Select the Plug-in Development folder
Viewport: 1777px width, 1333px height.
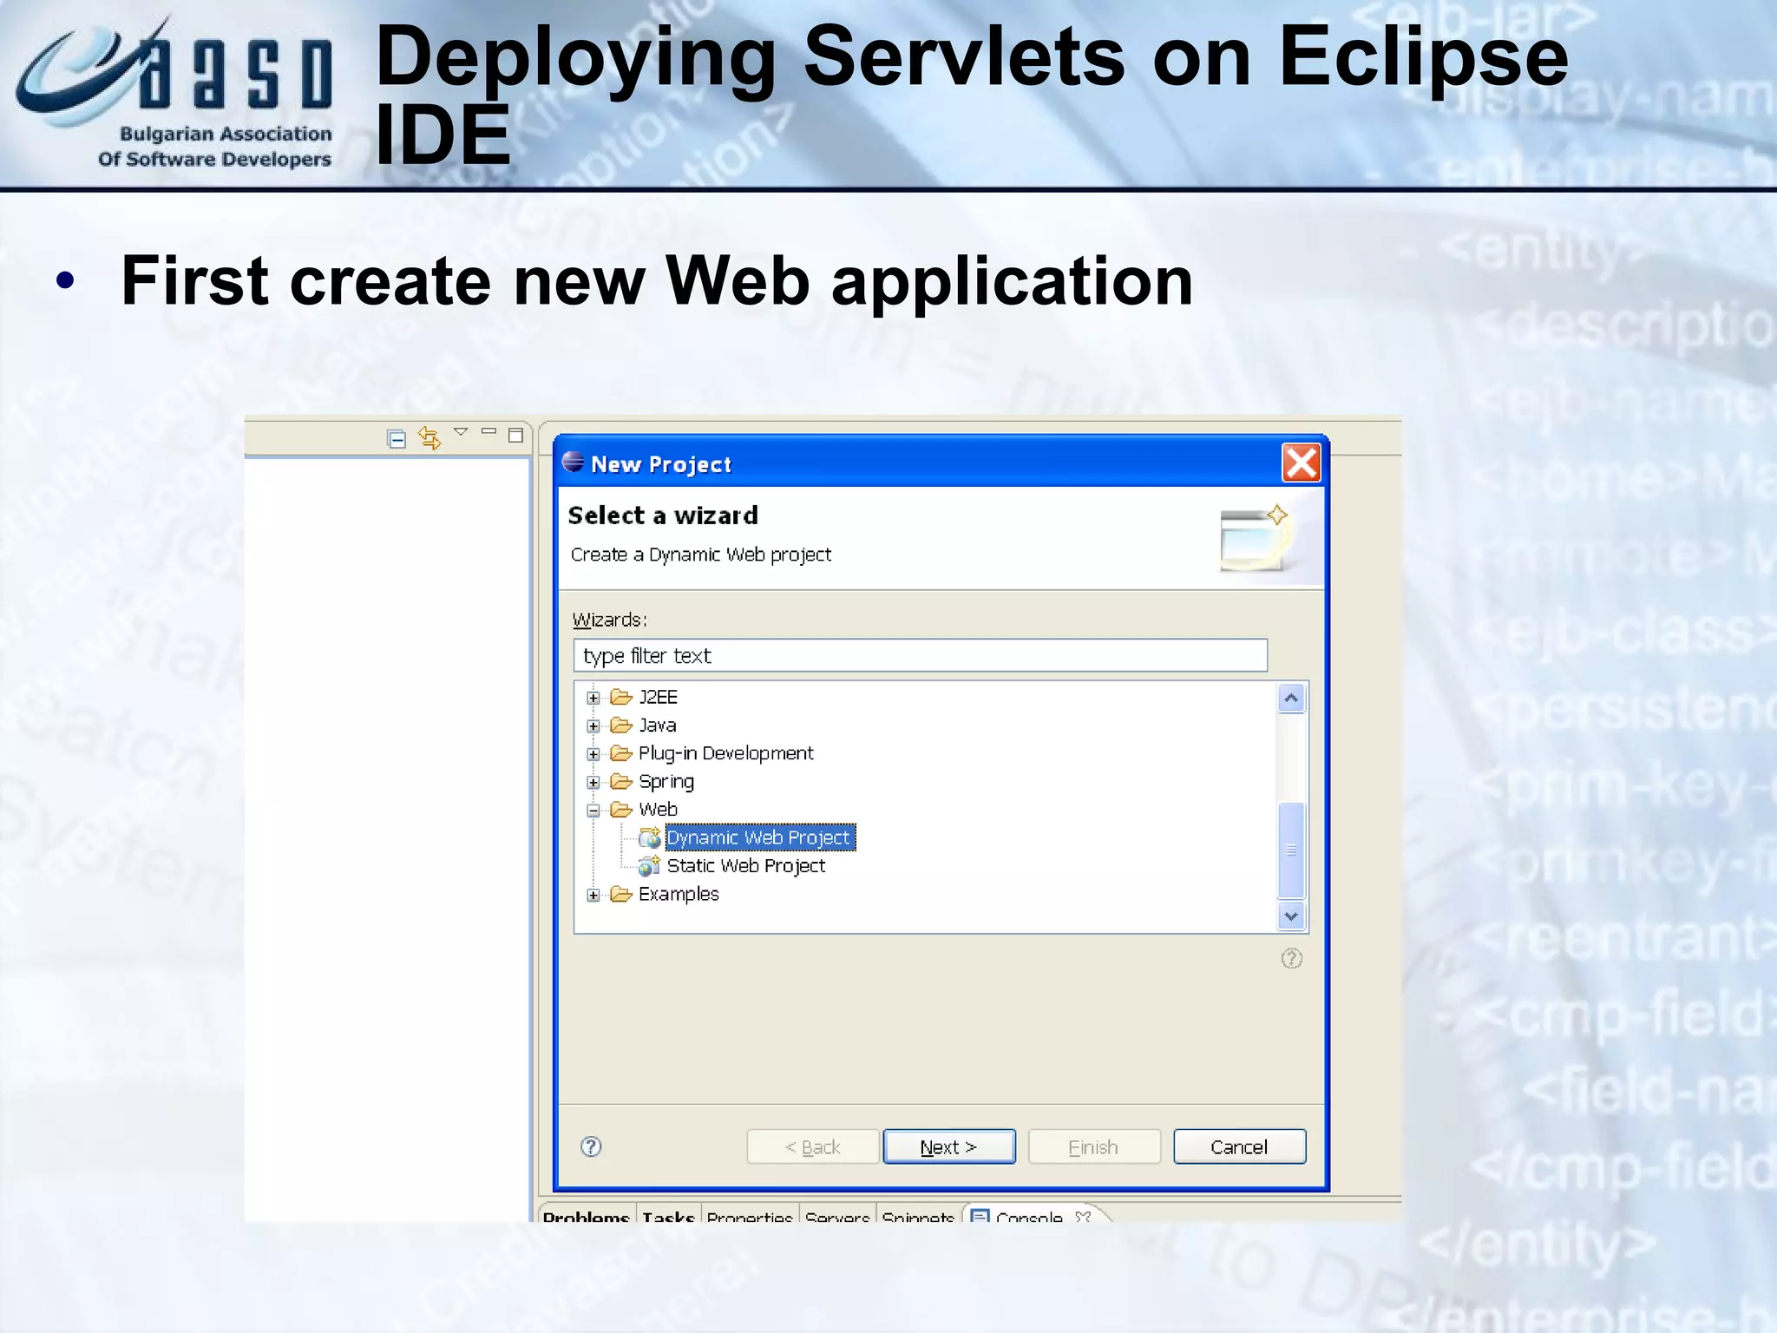click(x=725, y=753)
